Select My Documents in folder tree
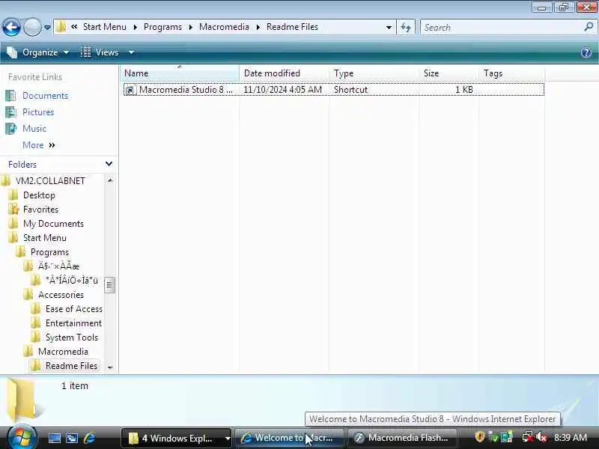The image size is (599, 449). (53, 224)
